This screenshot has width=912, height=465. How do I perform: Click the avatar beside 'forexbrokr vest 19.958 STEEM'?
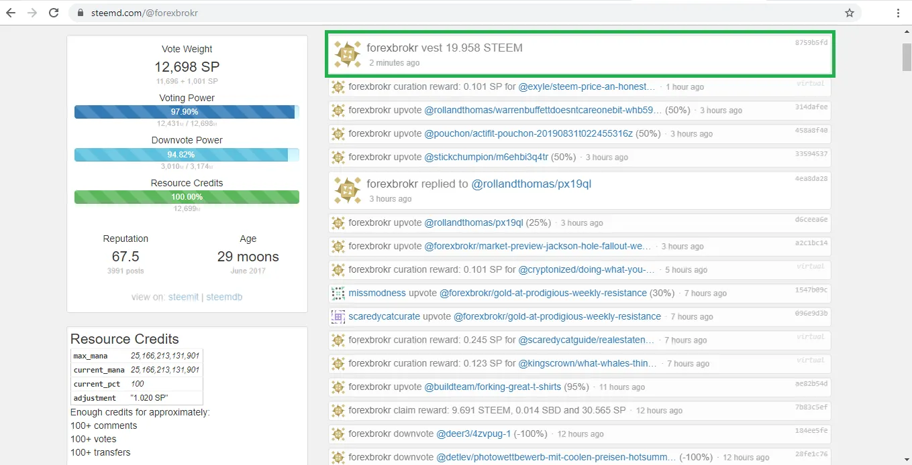click(348, 54)
